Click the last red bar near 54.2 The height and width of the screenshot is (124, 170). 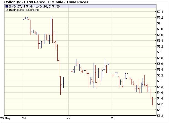[x=152, y=101]
